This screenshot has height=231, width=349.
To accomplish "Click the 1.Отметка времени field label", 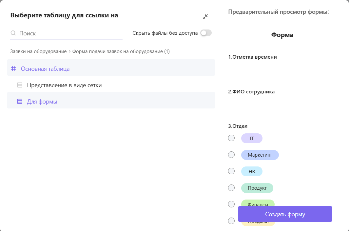I will click(x=252, y=57).
